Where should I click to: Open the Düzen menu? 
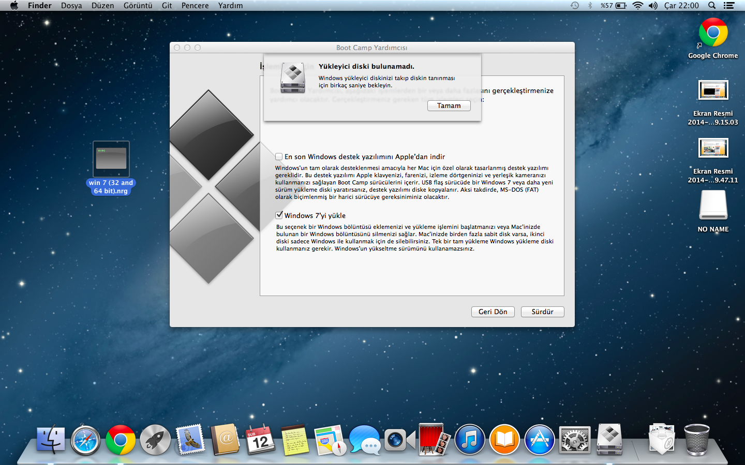tap(102, 6)
